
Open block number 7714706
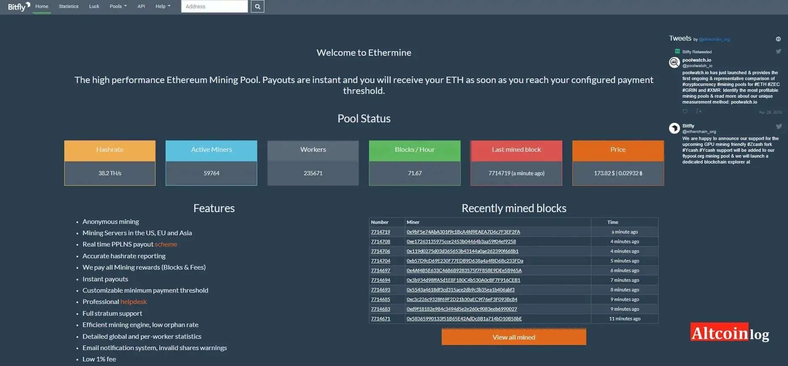[381, 251]
